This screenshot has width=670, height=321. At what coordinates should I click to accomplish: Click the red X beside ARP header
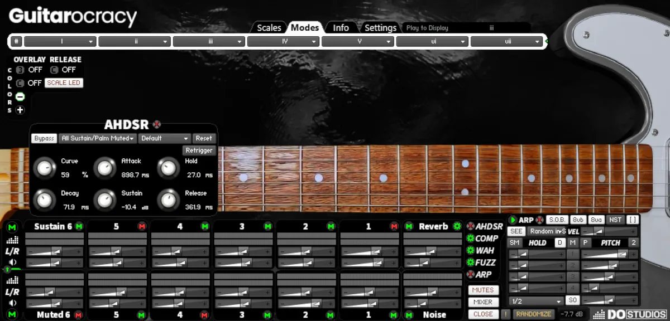point(539,220)
